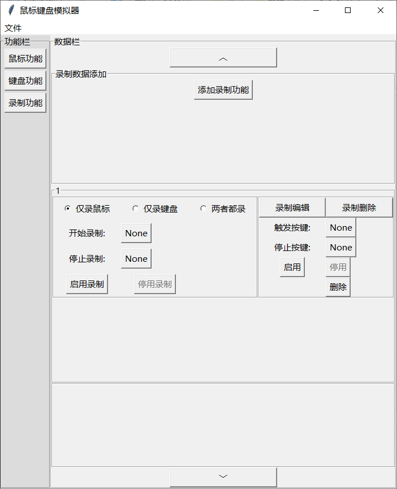Open the 键盘功能 panel
Image resolution: width=397 pixels, height=489 pixels.
pos(25,81)
